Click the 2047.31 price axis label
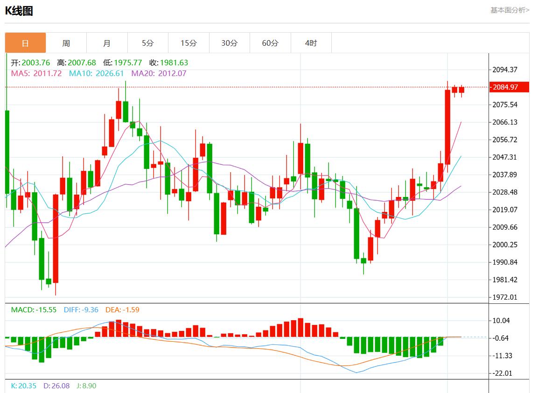 pyautogui.click(x=505, y=157)
